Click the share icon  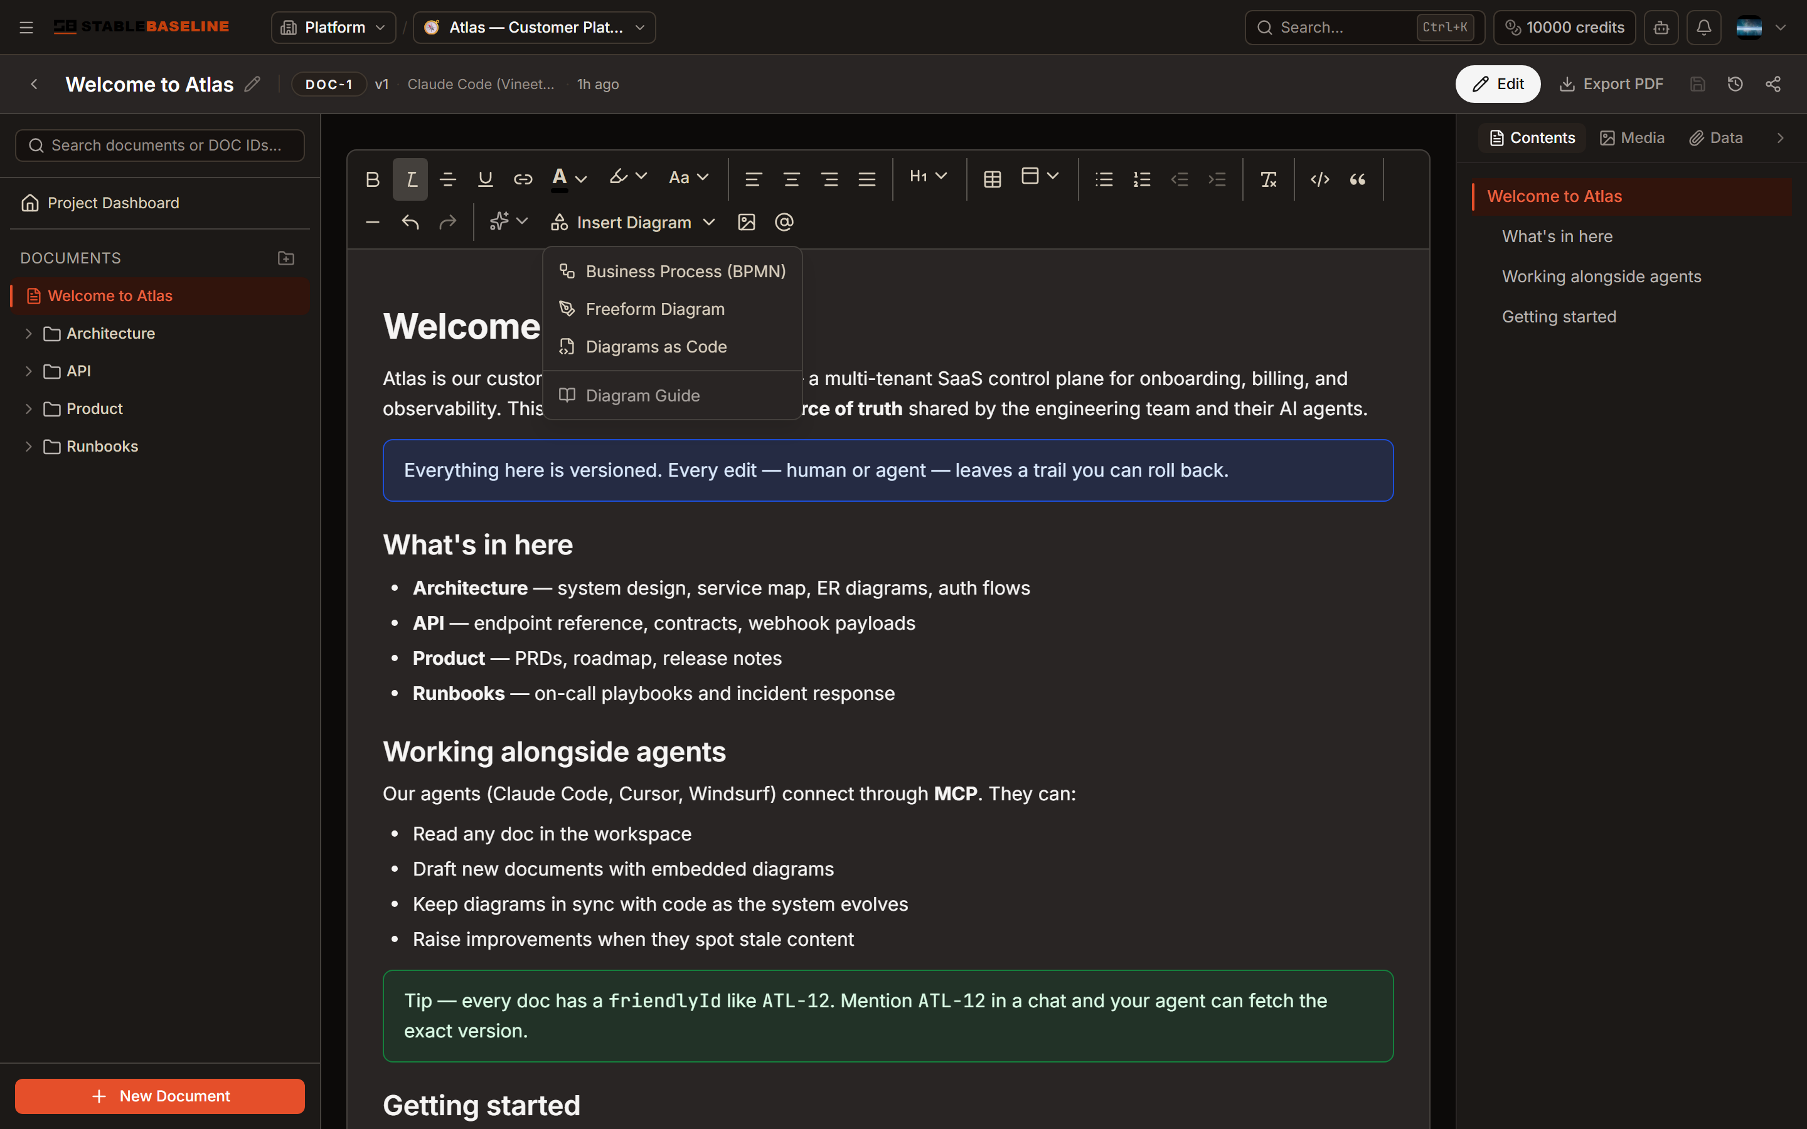click(1772, 85)
